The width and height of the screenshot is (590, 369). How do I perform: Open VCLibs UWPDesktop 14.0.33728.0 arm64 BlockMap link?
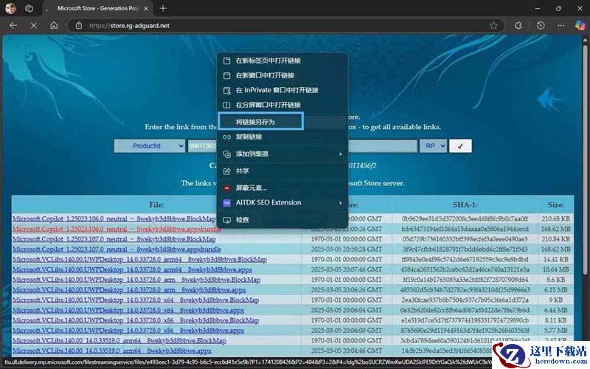[x=139, y=260]
